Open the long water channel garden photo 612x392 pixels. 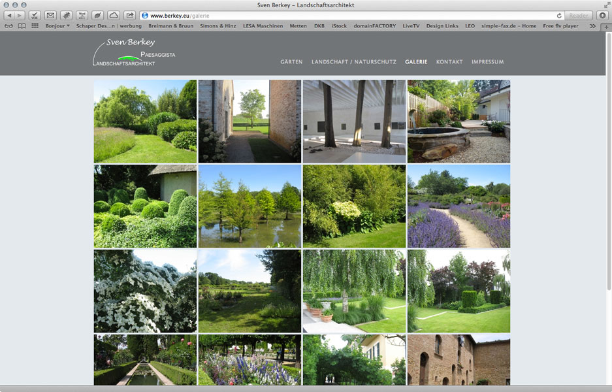click(145, 360)
